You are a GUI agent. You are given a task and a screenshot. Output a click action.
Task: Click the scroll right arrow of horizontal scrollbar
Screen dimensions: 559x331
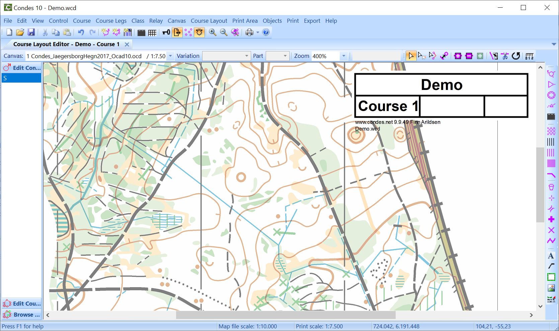point(531,315)
